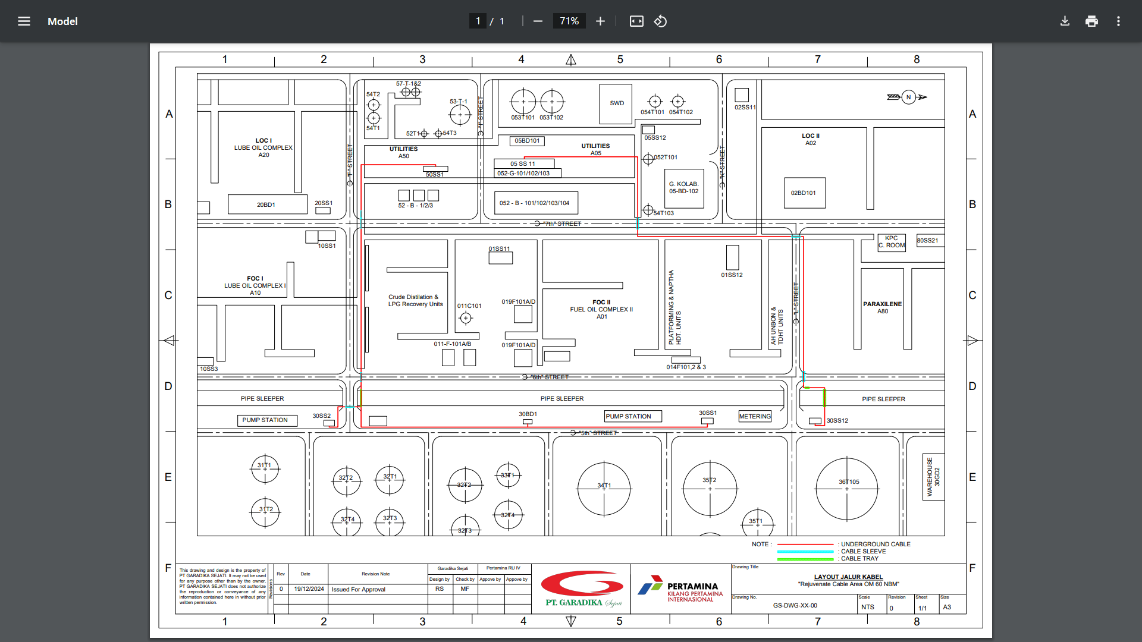1142x642 pixels.
Task: Click the zoom in plus button
Action: (600, 21)
